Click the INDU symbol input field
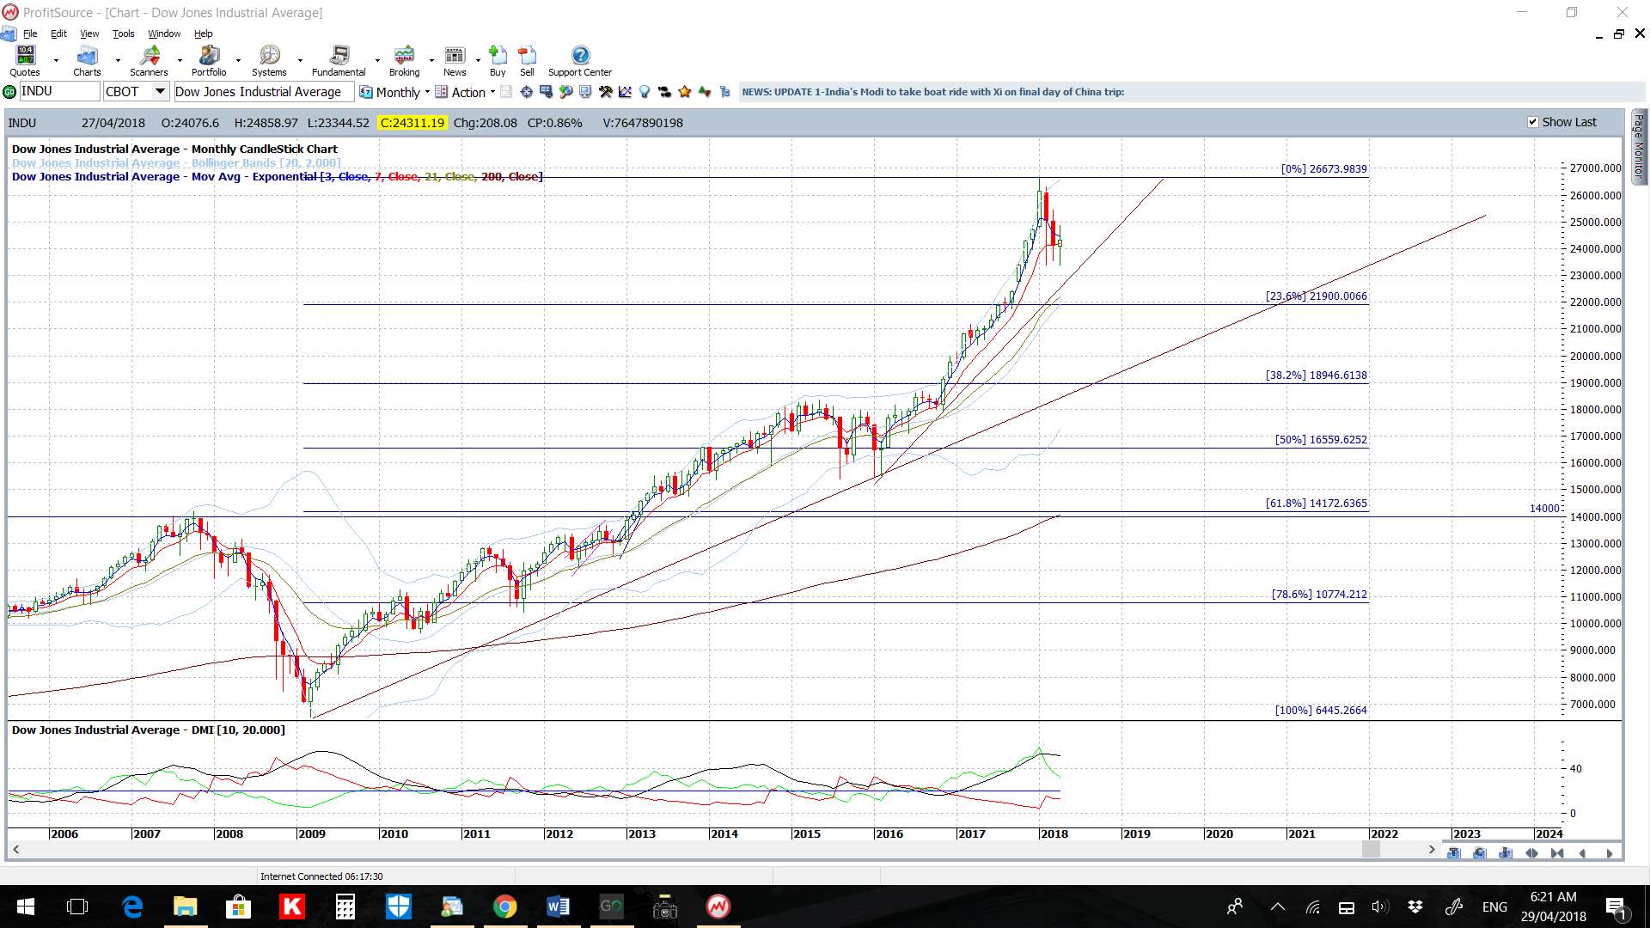Screen dimensions: 1650x928 [58, 92]
